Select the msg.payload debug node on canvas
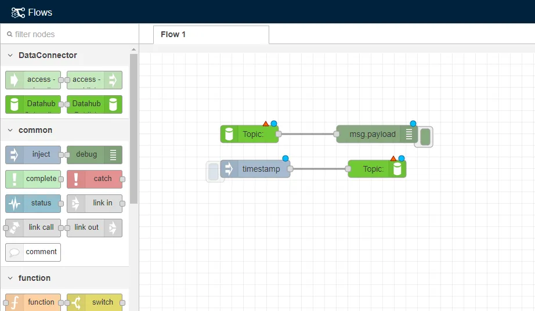The image size is (535, 311). tap(377, 134)
